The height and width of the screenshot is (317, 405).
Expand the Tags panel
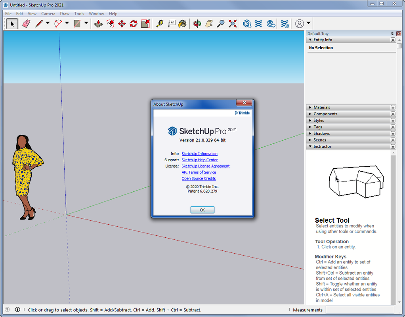310,127
